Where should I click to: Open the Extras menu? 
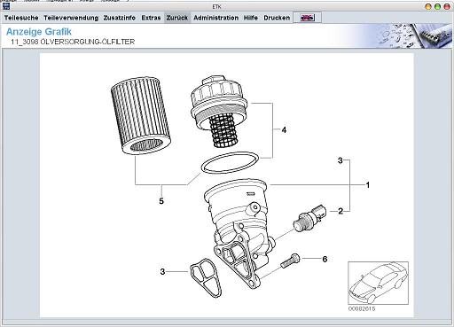pyautogui.click(x=151, y=18)
